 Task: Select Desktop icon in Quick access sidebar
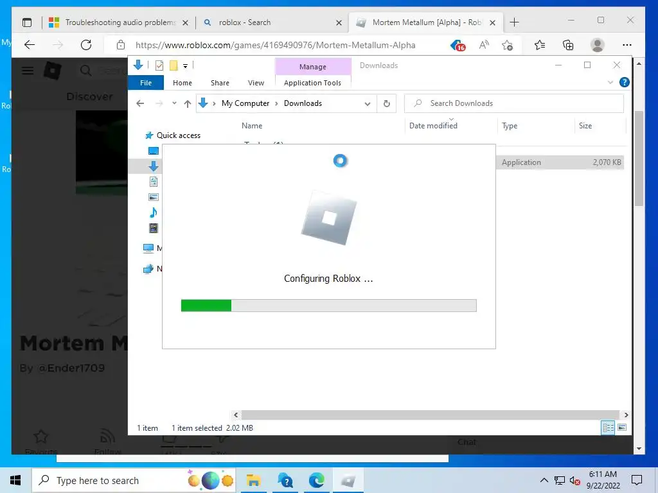point(154,151)
